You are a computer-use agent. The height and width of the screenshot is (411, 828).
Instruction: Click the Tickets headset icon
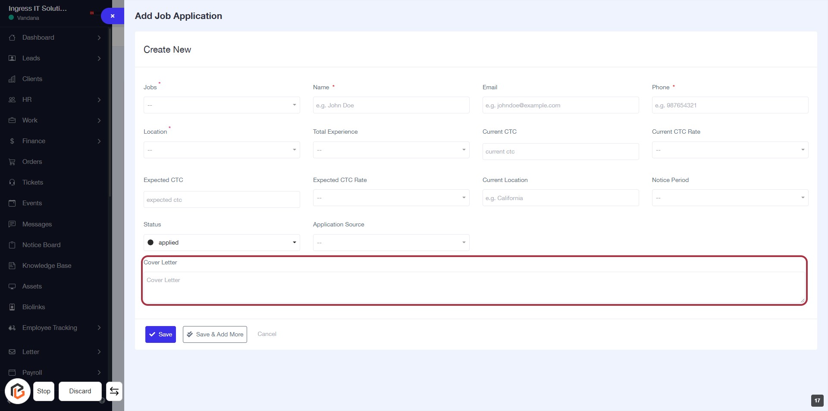[x=12, y=182]
